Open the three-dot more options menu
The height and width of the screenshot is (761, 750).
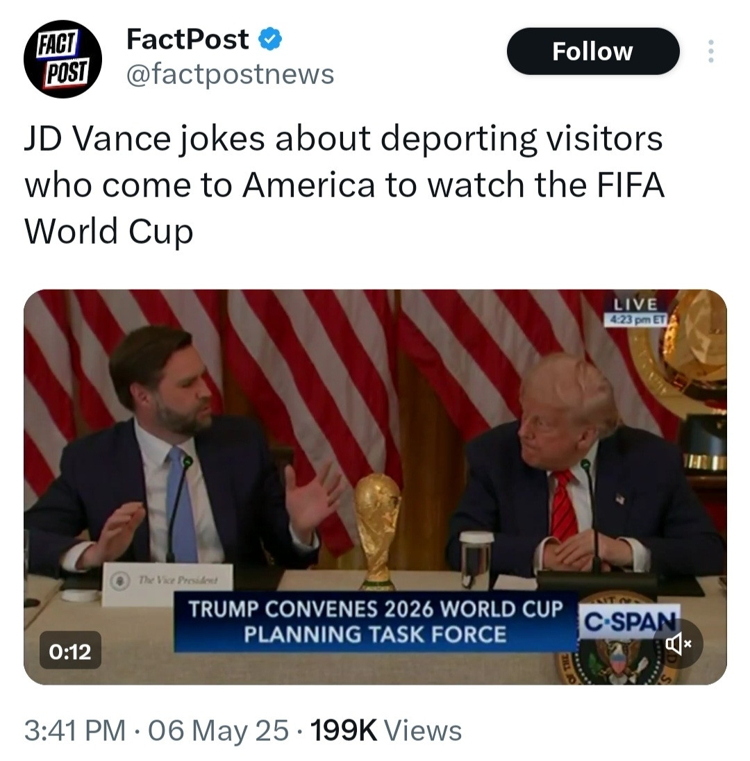tap(710, 51)
